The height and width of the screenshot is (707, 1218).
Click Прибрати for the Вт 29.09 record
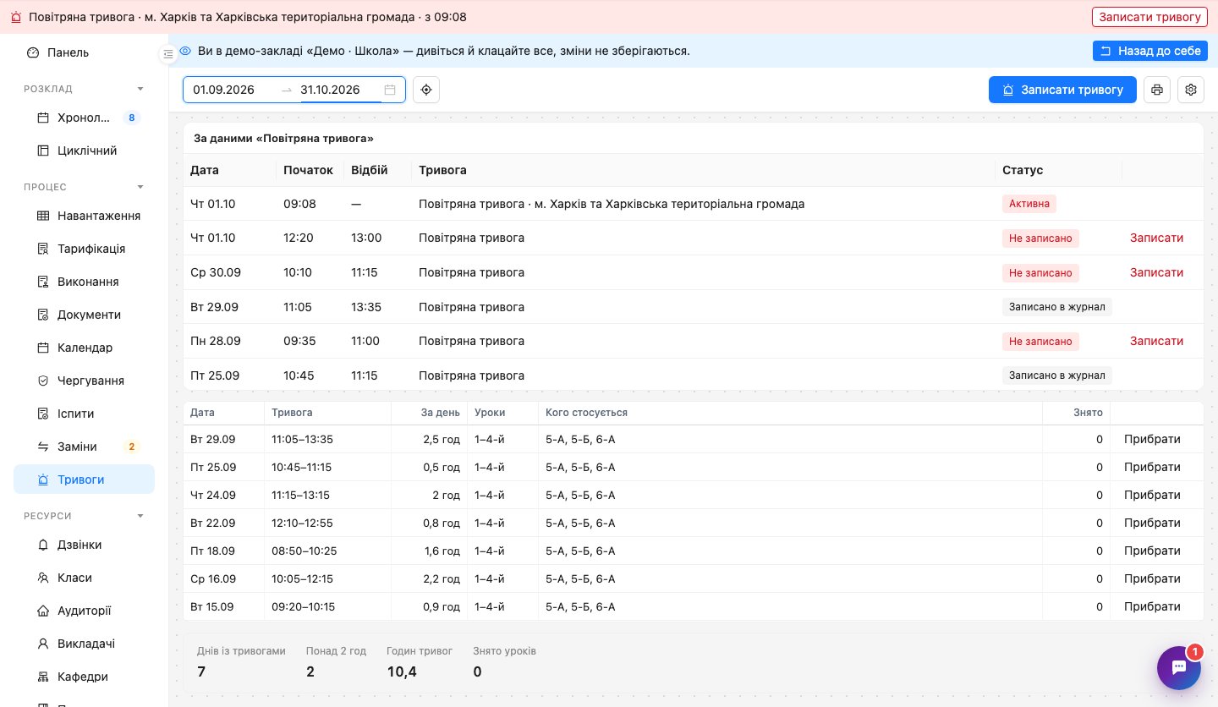click(x=1152, y=439)
